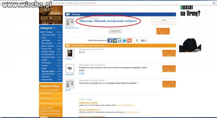
Task: Upvote the "Powiedz mu żeby skończył" answer
Action: [166, 69]
